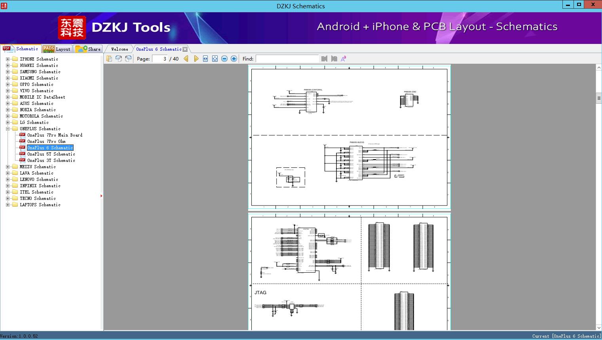
Task: Select the OnePlus 6 Schematic document tab
Action: pyautogui.click(x=159, y=49)
